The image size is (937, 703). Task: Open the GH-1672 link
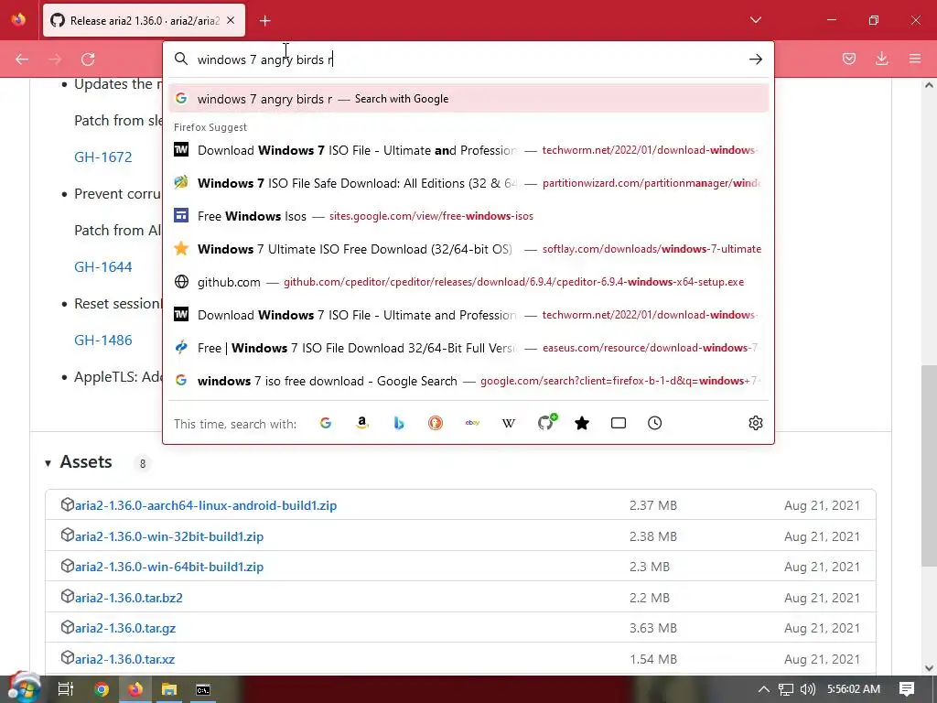point(102,157)
